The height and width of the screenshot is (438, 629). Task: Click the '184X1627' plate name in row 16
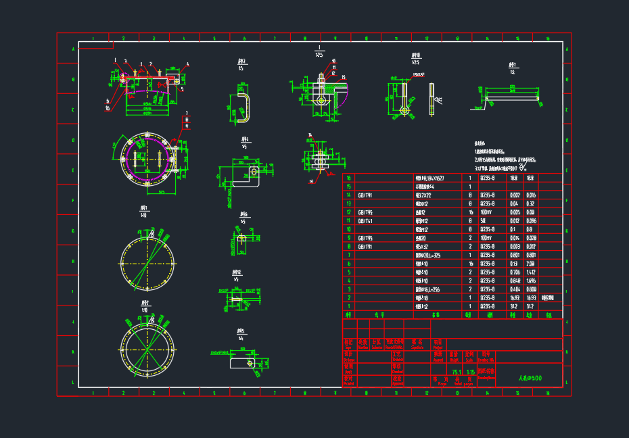(x=429, y=178)
